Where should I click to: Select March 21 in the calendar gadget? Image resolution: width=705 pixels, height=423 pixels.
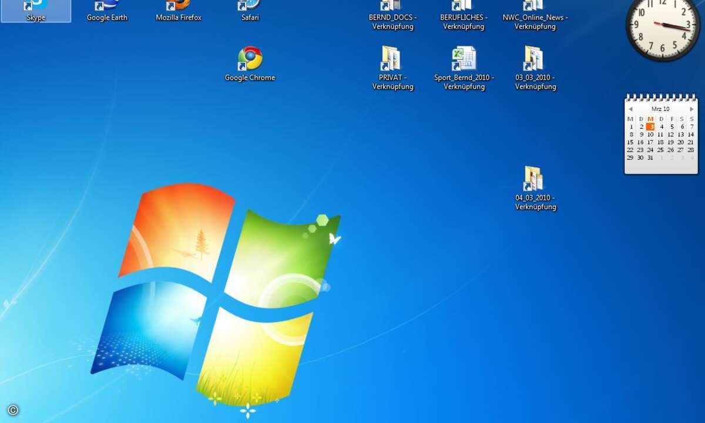(x=691, y=142)
